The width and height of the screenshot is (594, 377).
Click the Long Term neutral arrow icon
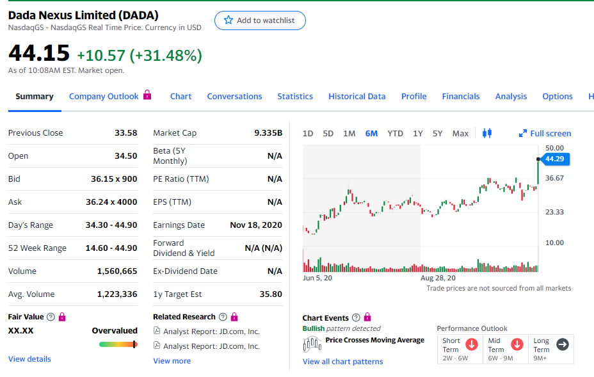[562, 344]
